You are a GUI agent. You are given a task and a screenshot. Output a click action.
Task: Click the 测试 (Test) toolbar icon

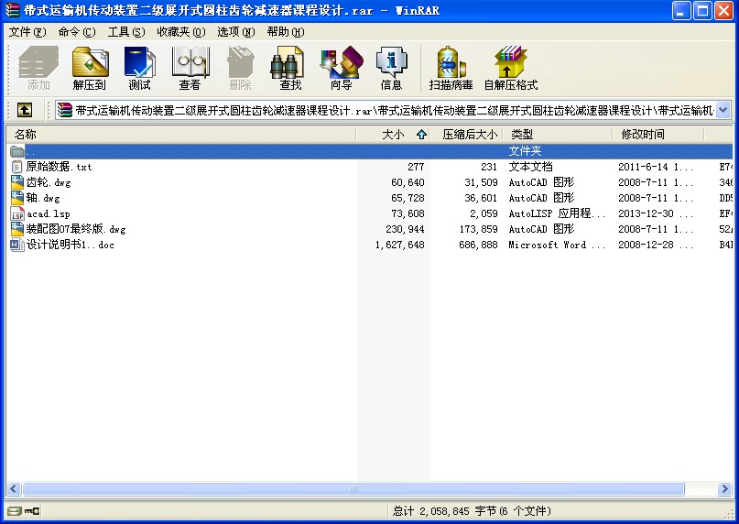[140, 69]
